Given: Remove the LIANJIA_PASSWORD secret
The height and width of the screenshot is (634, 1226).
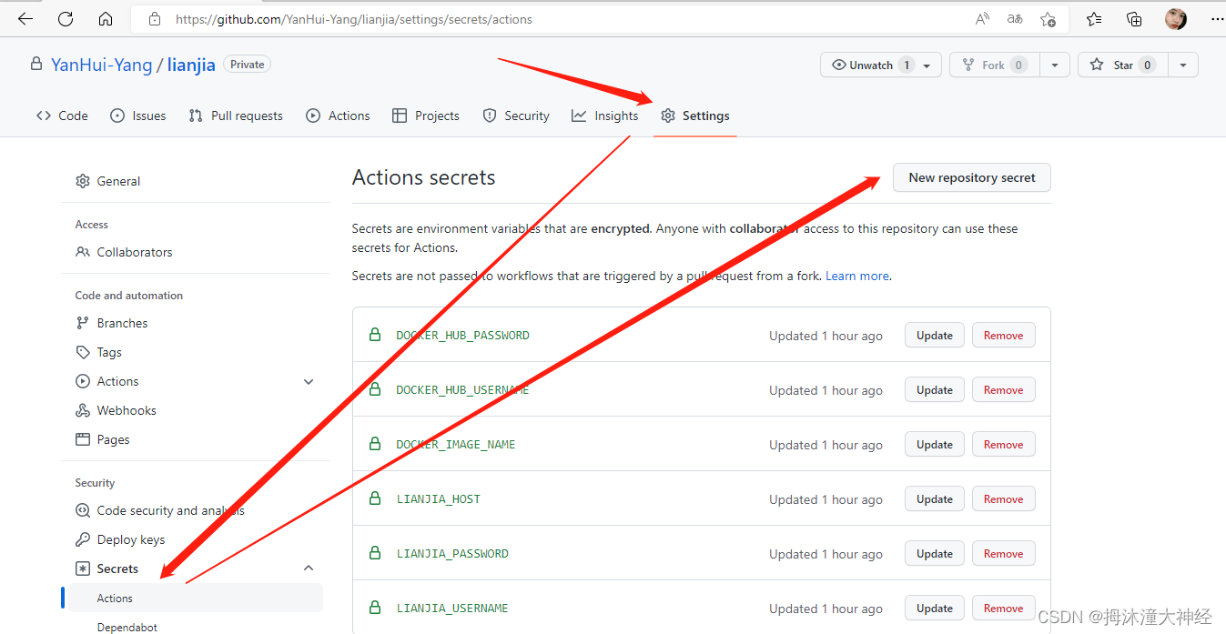Looking at the screenshot, I should [1003, 554].
